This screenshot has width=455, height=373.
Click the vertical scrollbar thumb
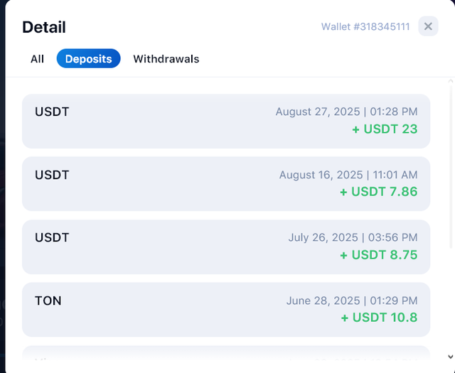(451, 167)
